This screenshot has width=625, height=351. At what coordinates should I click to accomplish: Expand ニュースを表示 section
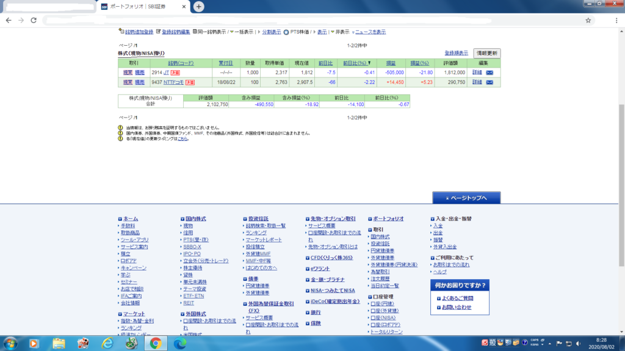370,32
